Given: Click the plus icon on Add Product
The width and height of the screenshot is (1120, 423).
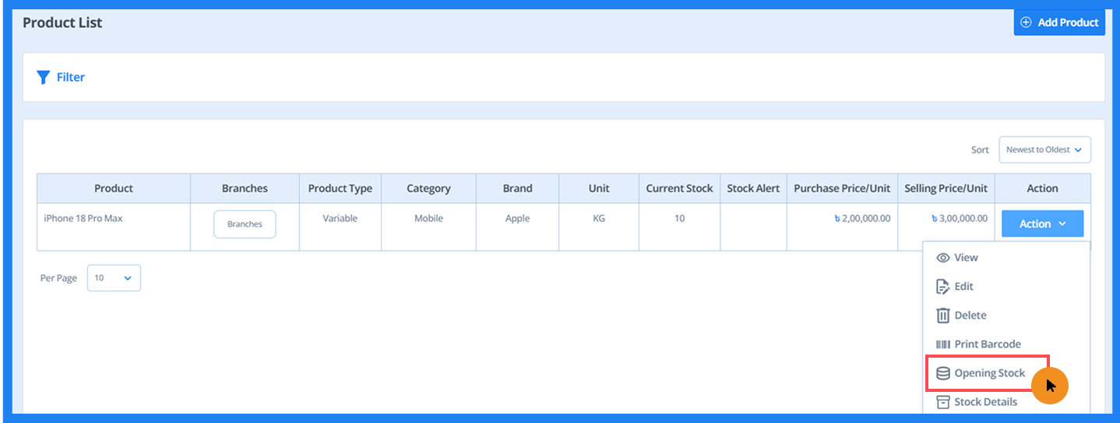Looking at the screenshot, I should [x=1026, y=23].
